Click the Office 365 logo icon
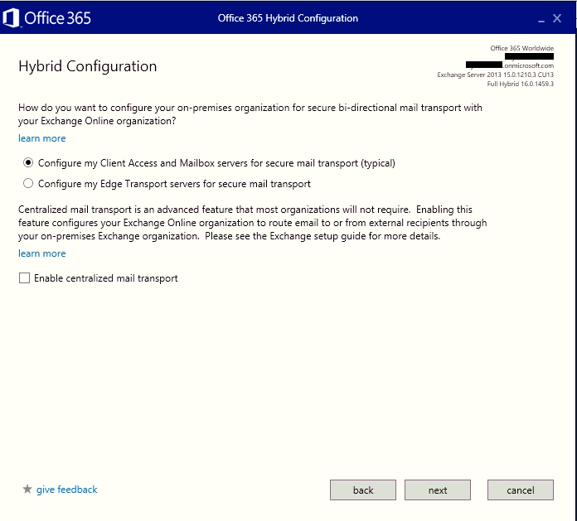 coord(11,18)
